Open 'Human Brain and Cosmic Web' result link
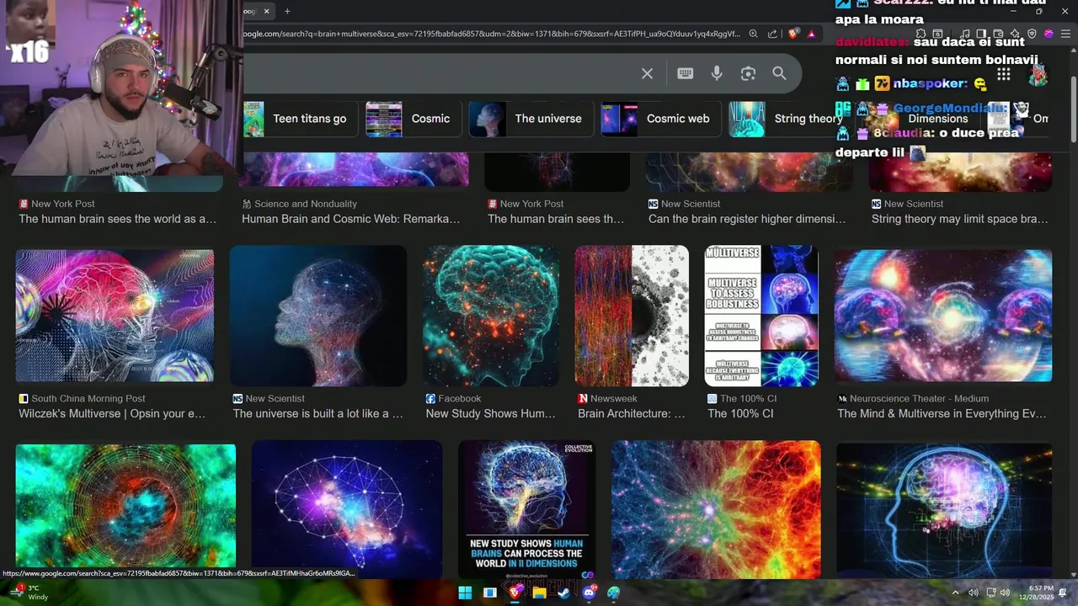 tap(351, 219)
